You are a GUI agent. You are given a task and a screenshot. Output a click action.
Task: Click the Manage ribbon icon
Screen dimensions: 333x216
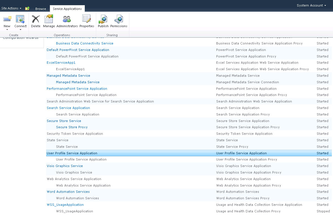pos(49,19)
